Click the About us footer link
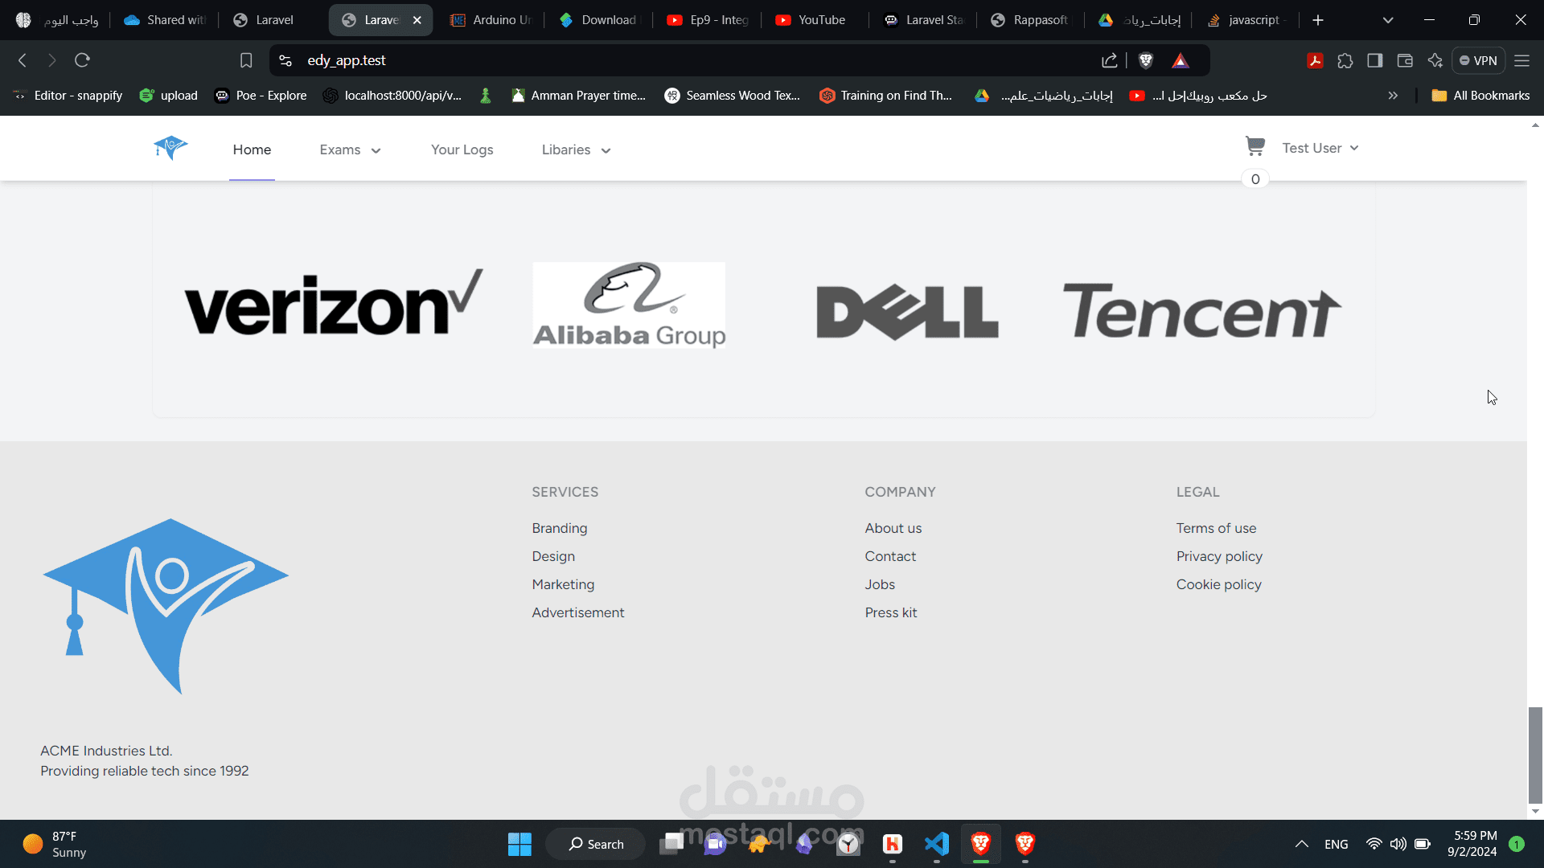 click(893, 528)
